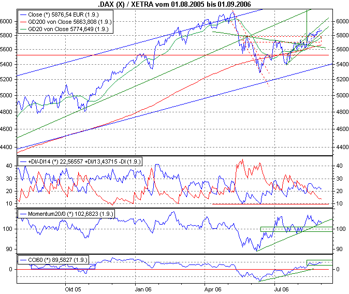Image resolution: width=349 pixels, height=294 pixels.
Task: Click the 100 label on the left Momentum axis
Action: [7, 229]
